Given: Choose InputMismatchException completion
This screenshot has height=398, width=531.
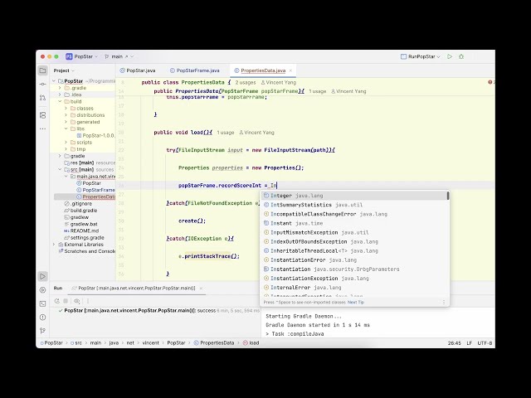Looking at the screenshot, I should (x=354, y=232).
